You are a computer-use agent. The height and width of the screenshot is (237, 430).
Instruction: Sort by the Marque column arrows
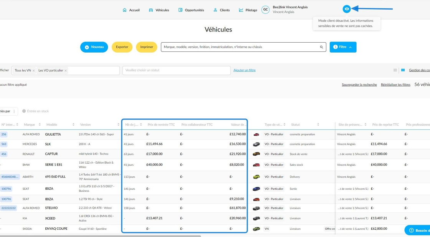coord(40,124)
